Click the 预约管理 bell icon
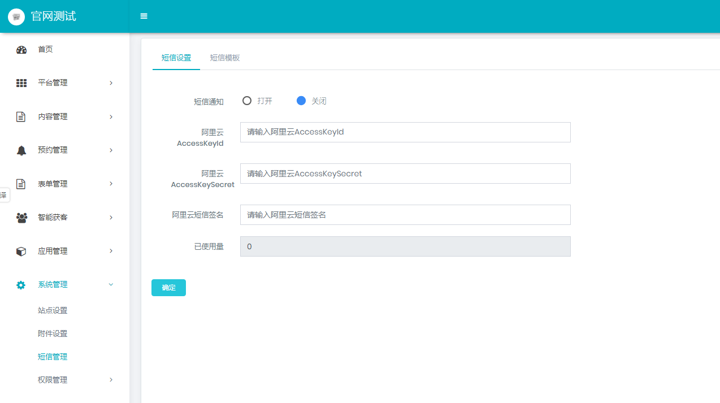 [21, 150]
